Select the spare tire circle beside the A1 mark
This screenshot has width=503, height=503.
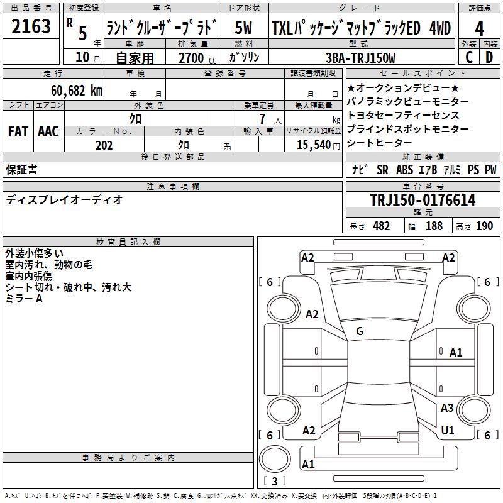pyautogui.click(x=276, y=458)
